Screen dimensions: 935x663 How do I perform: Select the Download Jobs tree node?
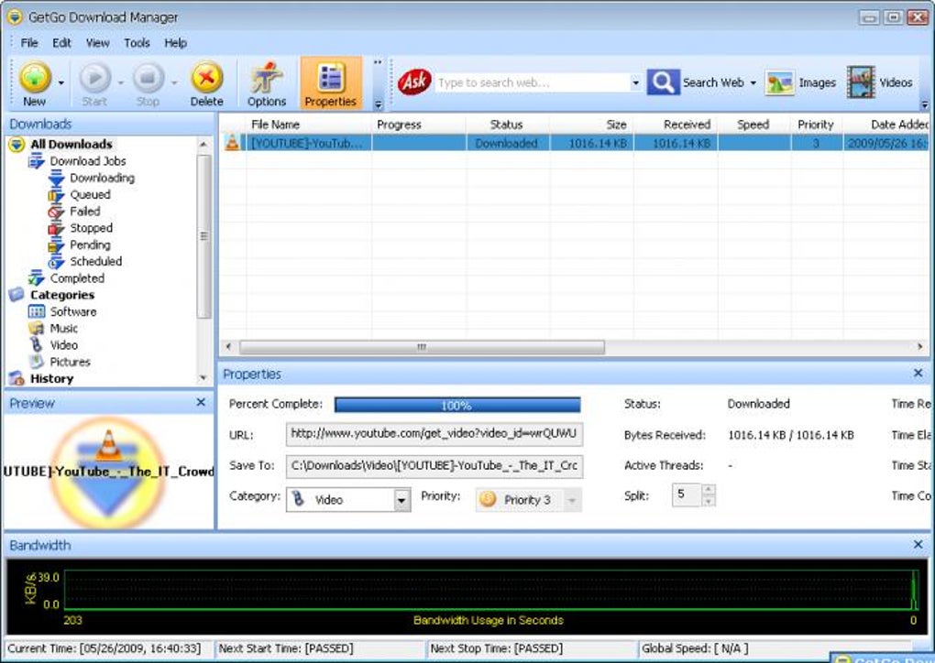pos(88,161)
